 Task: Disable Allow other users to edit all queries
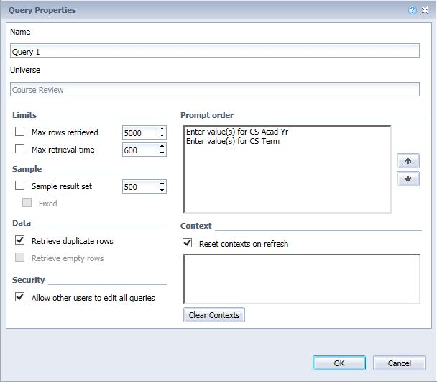[20, 297]
